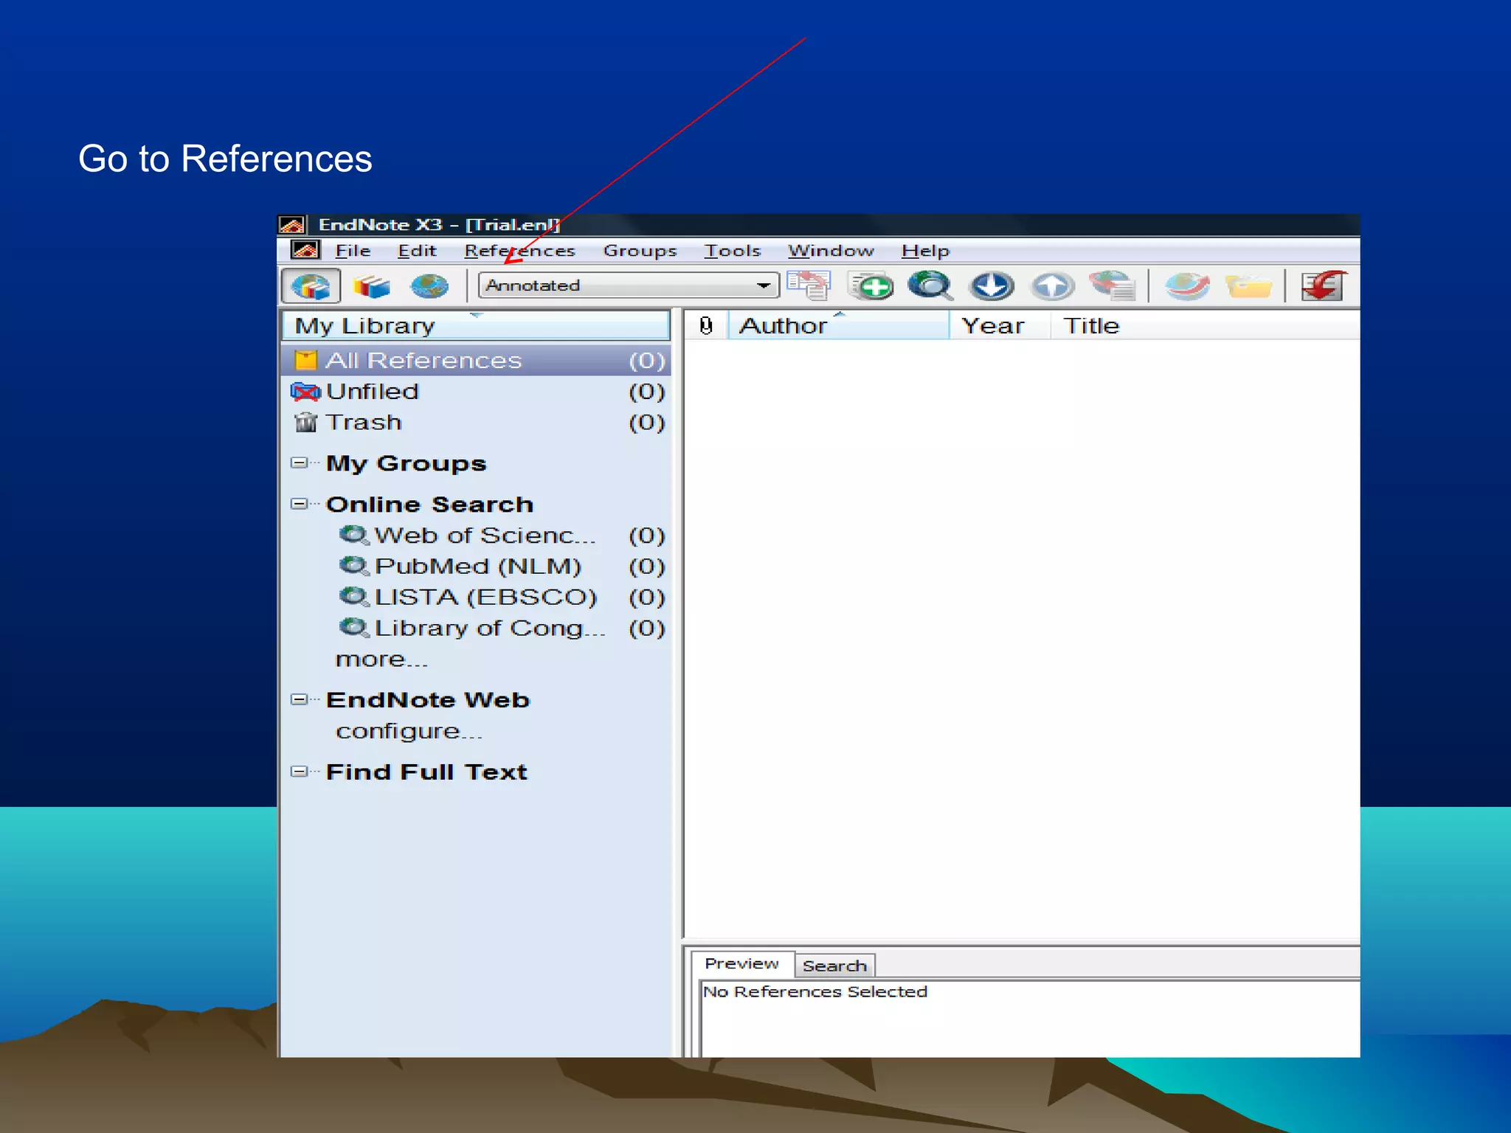Collapse the My Groups section
The image size is (1511, 1133).
click(x=299, y=463)
